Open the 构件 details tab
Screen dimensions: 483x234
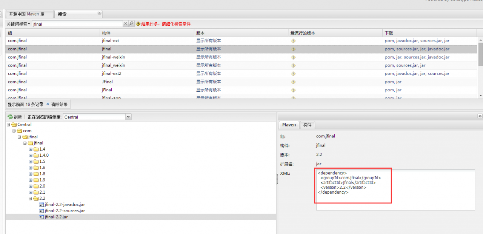point(307,125)
